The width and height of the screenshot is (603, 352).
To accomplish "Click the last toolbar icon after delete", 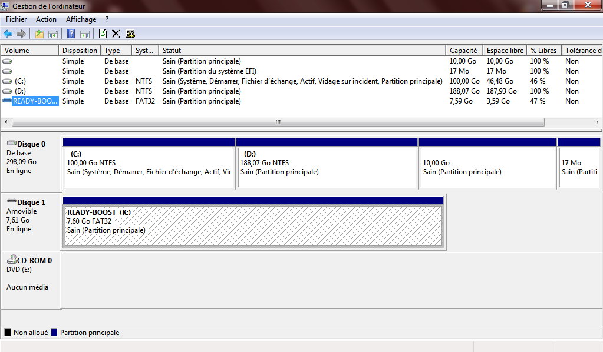I will pyautogui.click(x=130, y=34).
